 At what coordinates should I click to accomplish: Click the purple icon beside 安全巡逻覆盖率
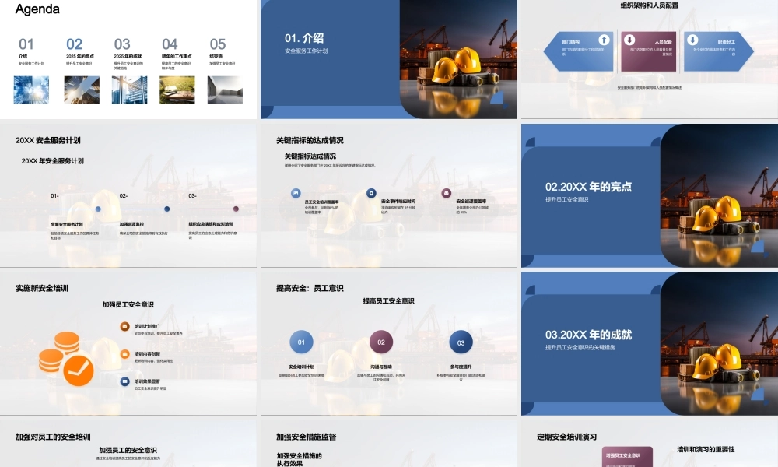point(447,193)
